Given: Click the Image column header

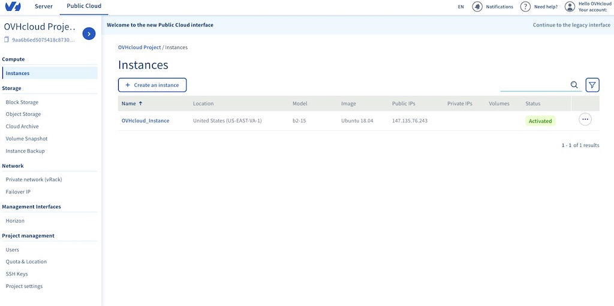Looking at the screenshot, I should coord(348,103).
